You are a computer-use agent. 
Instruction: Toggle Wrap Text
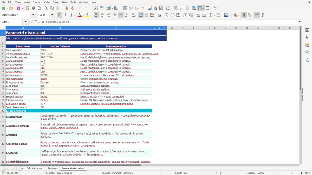(134, 15)
